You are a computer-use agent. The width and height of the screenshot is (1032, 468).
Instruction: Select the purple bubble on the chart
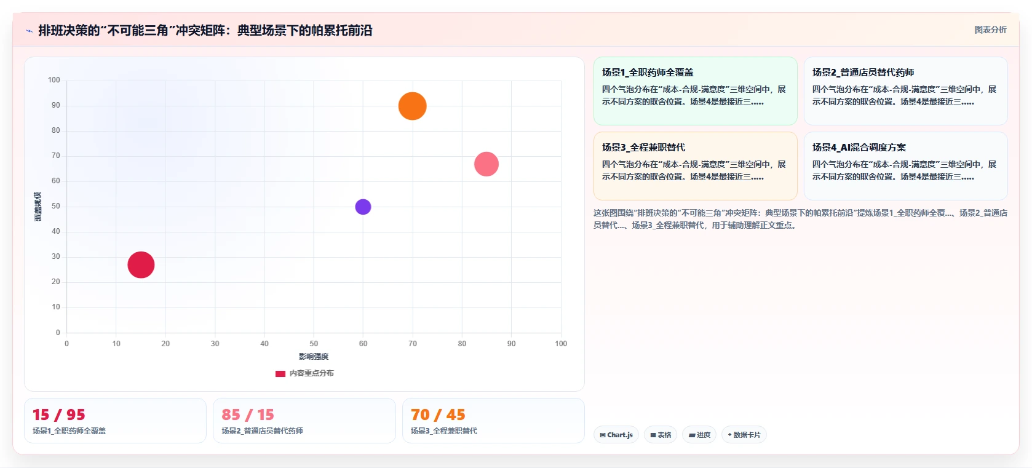point(363,207)
